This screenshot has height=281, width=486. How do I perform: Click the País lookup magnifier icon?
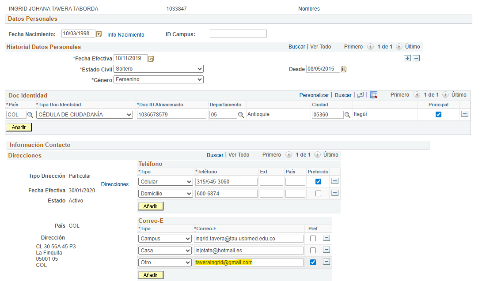pos(30,115)
